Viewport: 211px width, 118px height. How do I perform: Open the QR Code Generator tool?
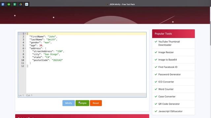[x=169, y=104]
